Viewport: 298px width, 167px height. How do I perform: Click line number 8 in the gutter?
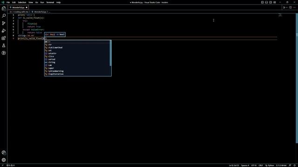click(x=14, y=36)
